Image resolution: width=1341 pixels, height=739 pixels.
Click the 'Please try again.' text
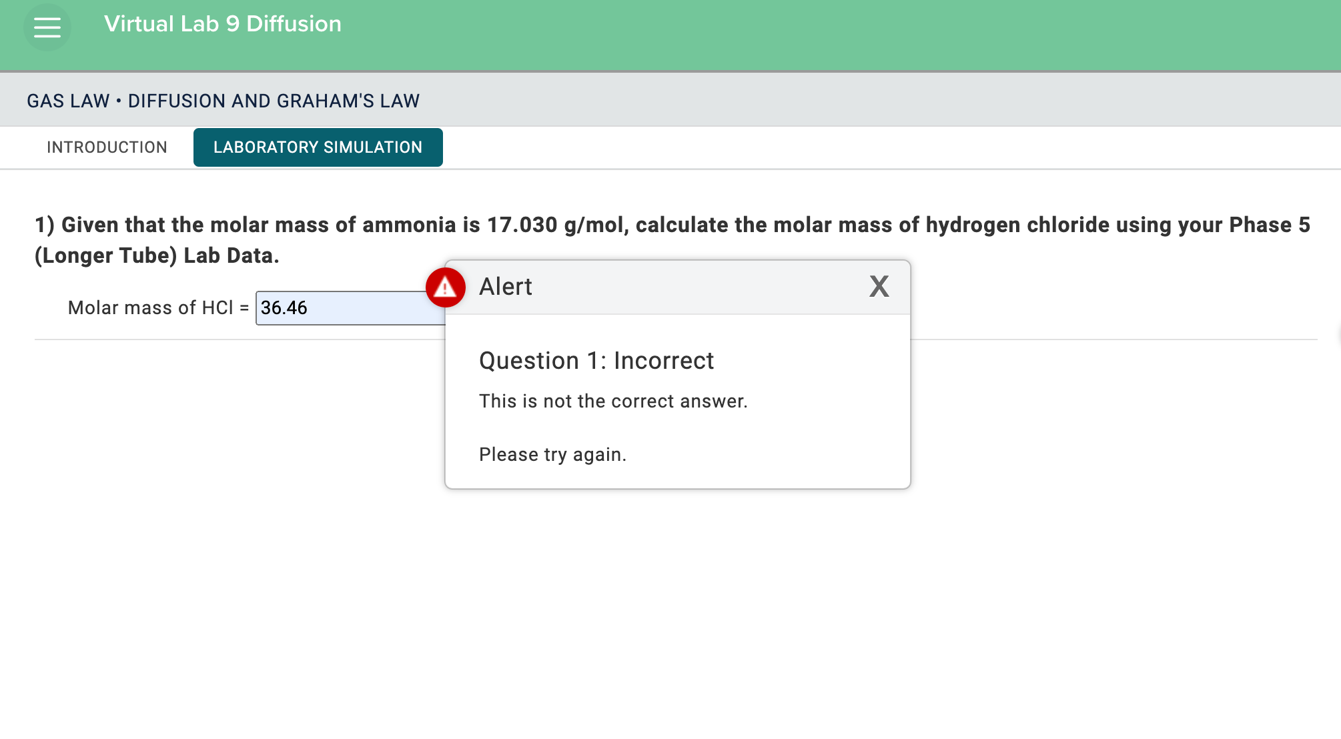point(552,455)
